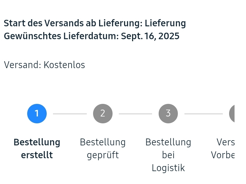
Task: Select the gray step 2 circle
Action: click(103, 114)
